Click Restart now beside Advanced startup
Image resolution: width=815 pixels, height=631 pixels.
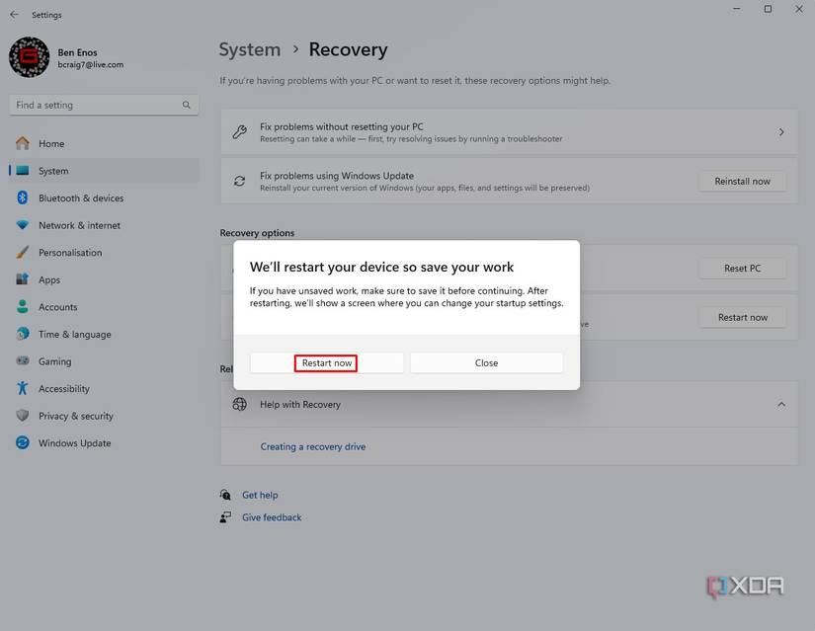[x=742, y=317]
